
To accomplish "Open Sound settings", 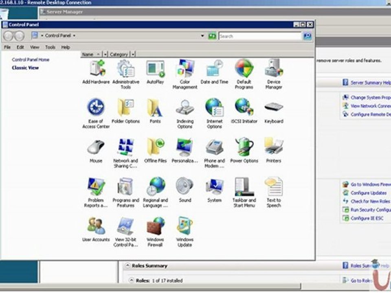I will click(x=185, y=190).
